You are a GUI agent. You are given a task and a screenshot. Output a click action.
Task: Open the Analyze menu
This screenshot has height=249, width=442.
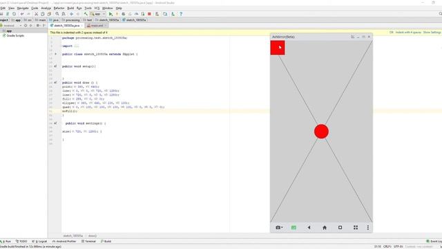pos(46,8)
